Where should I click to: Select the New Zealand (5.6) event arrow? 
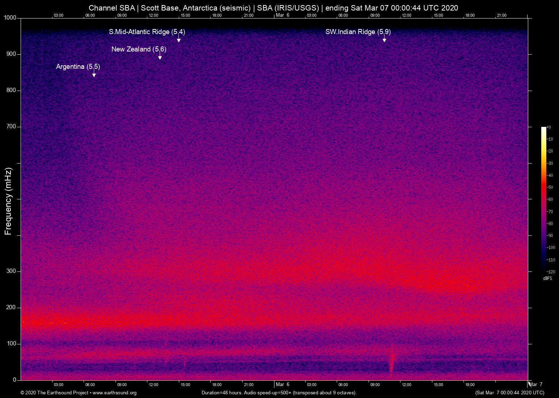coord(160,55)
